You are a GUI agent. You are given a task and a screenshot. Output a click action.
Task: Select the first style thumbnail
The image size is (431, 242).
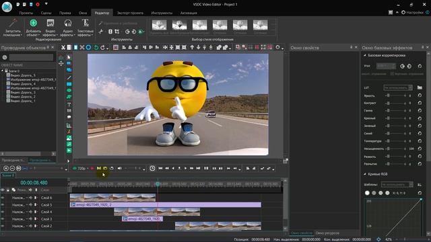(159, 25)
